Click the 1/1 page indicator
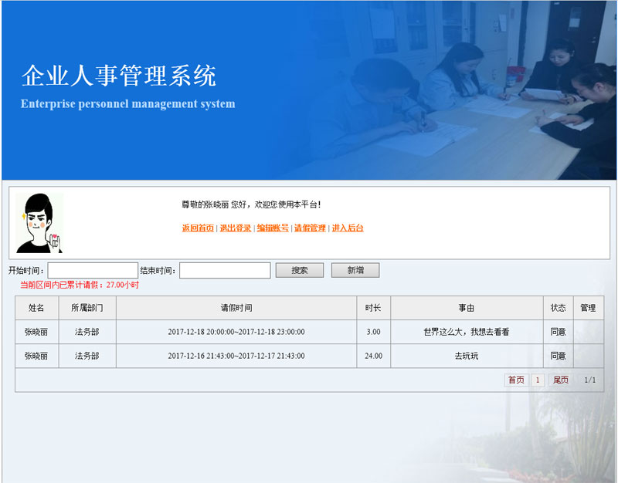 coord(589,380)
